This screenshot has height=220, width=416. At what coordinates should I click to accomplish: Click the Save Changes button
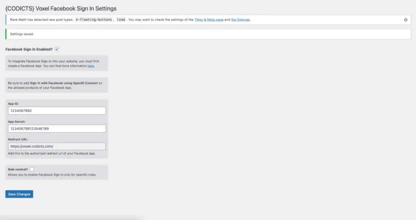pyautogui.click(x=19, y=194)
